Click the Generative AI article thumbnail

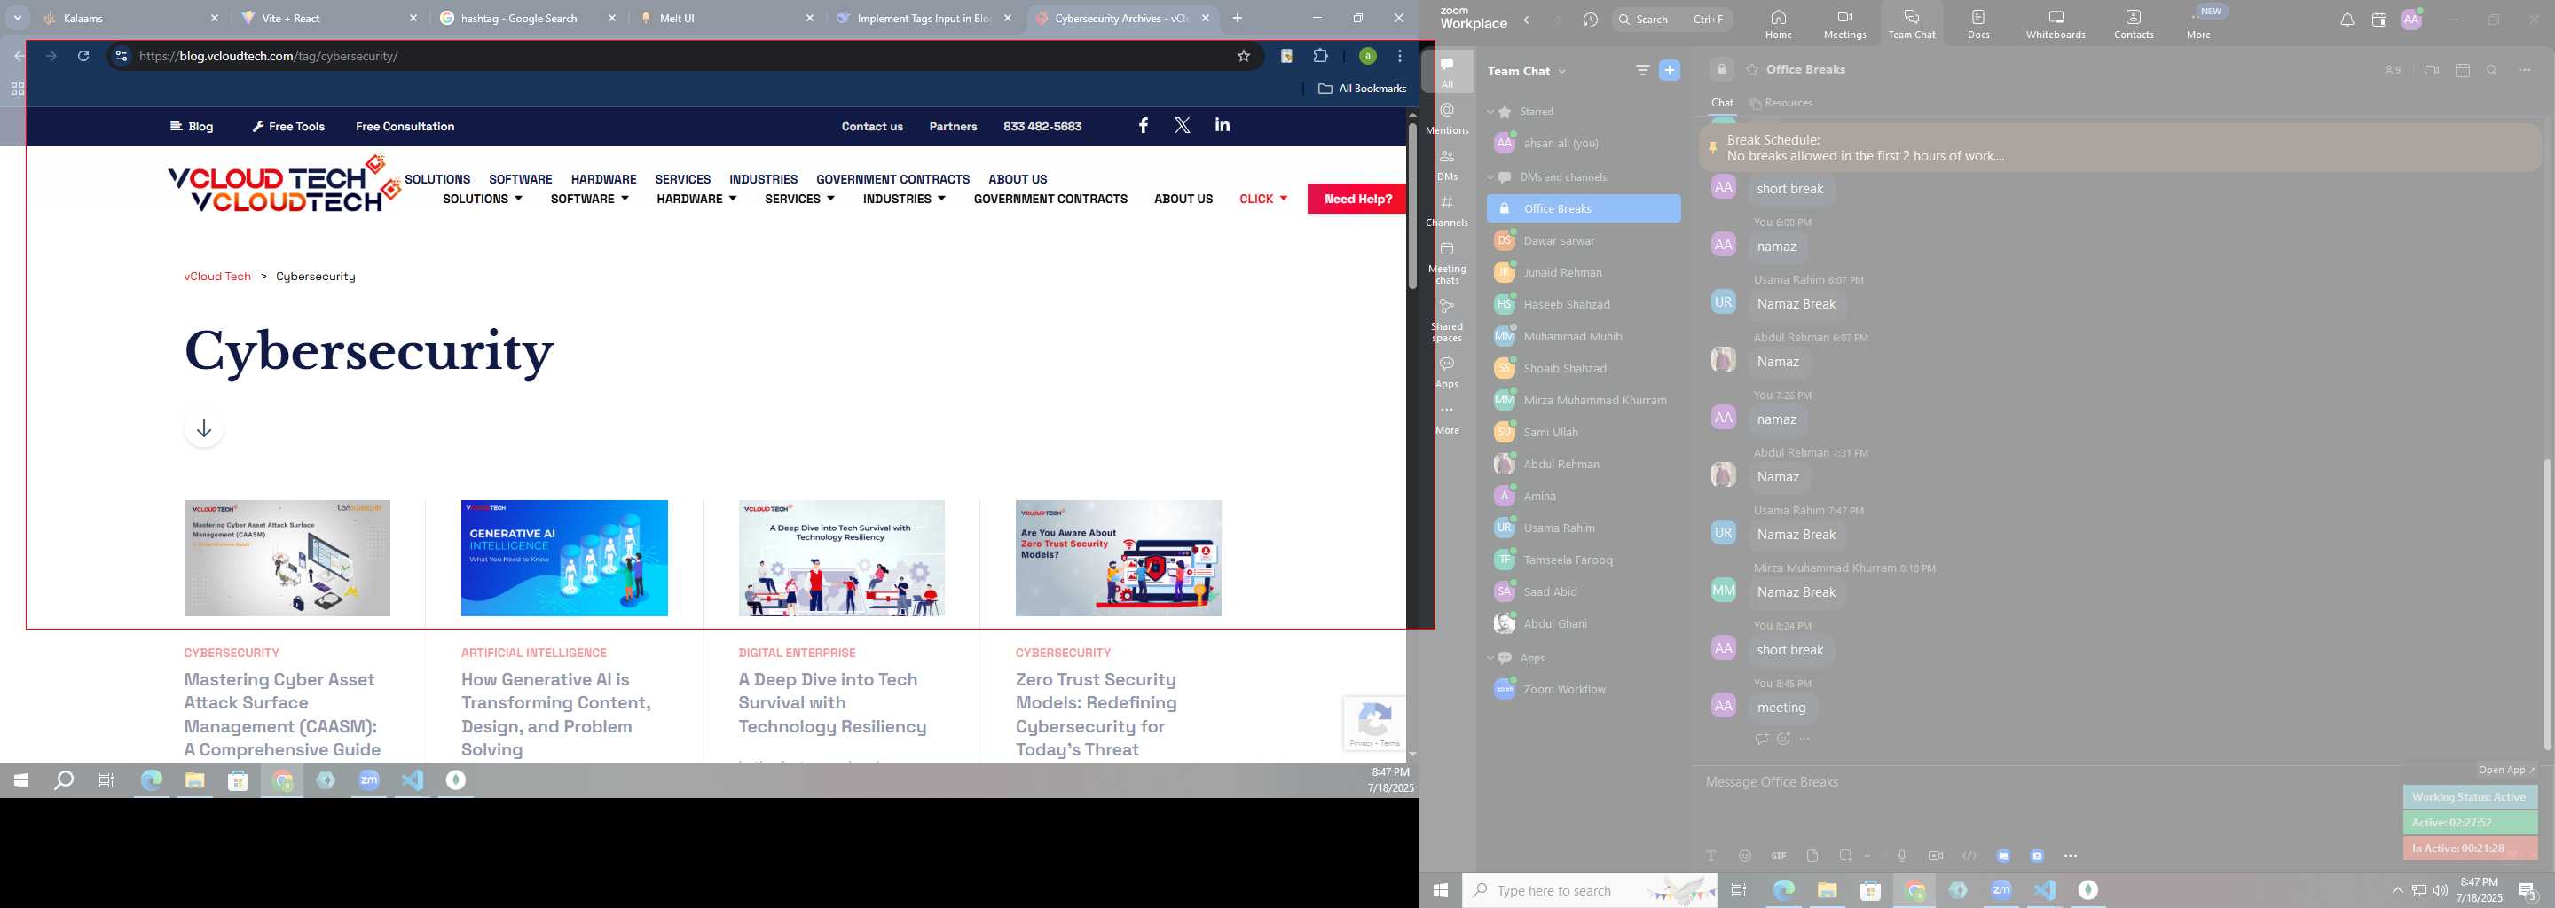(x=564, y=557)
